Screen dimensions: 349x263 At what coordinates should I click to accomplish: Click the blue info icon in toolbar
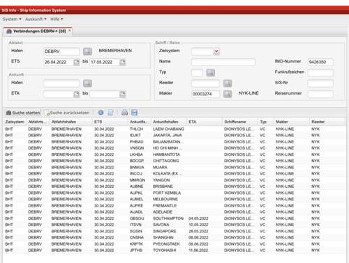pos(101,113)
